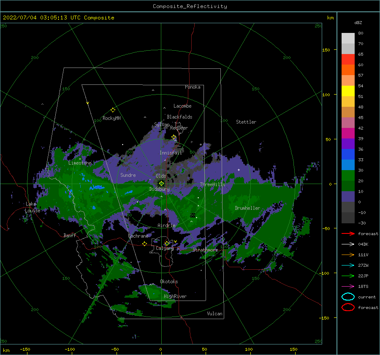Click the radar center diamond at Didsbury
The image size is (380, 355).
click(161, 184)
